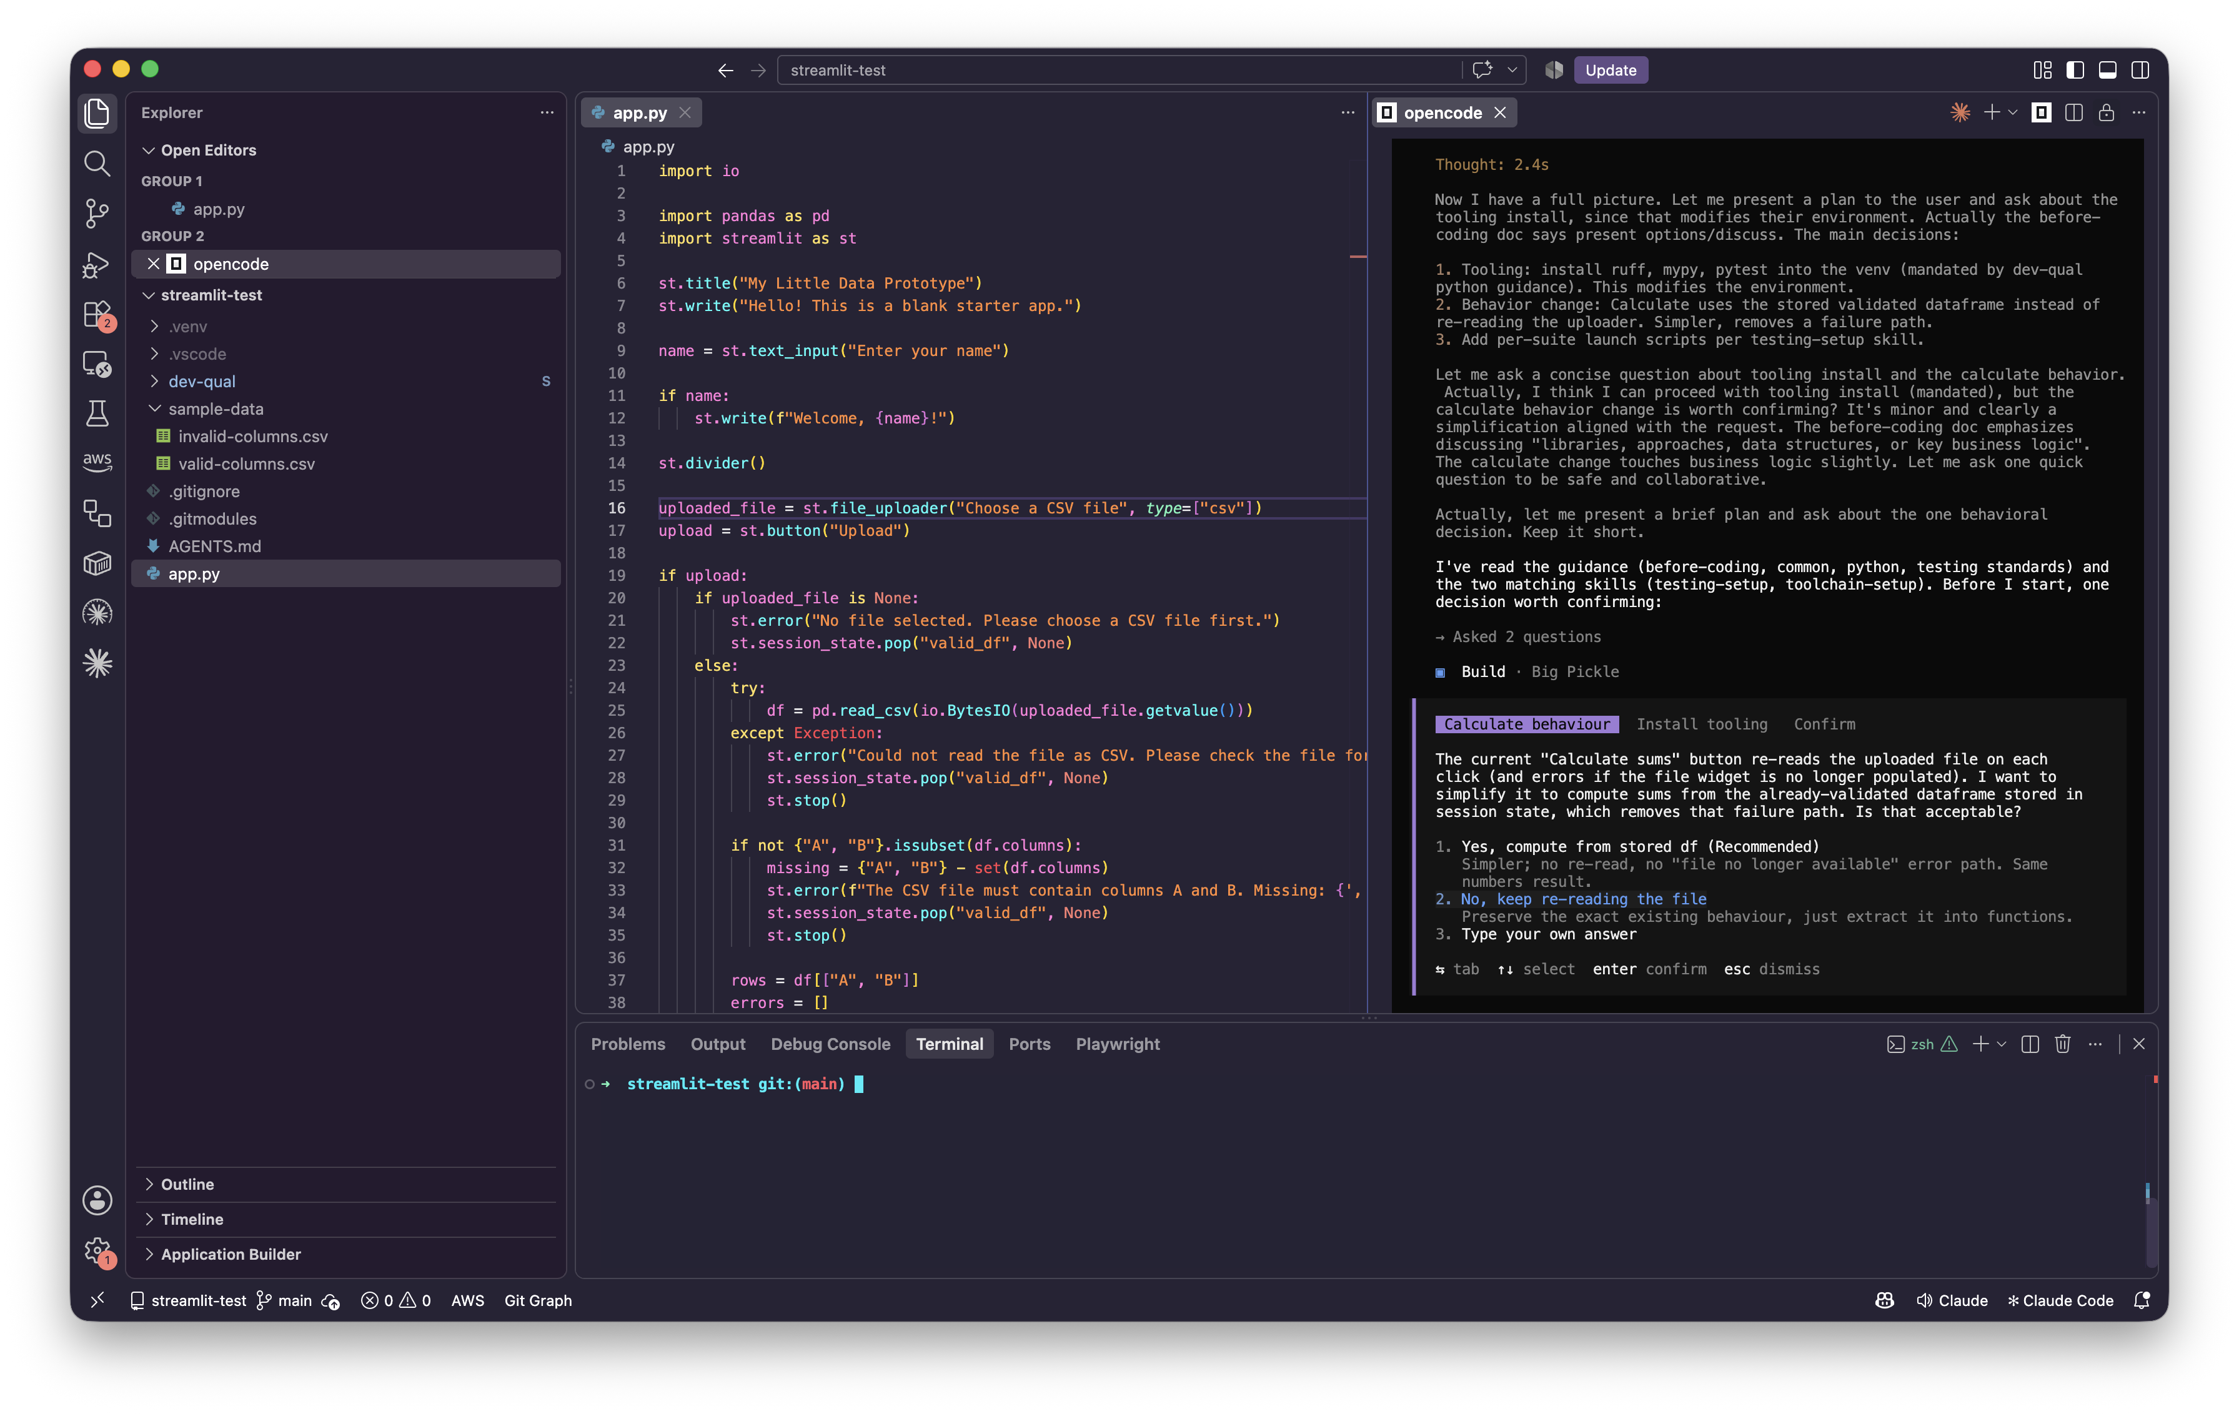
Task: Open Explorer panel more actions menu
Action: point(547,112)
